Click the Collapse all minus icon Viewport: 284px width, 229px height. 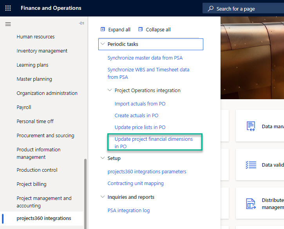[140, 29]
